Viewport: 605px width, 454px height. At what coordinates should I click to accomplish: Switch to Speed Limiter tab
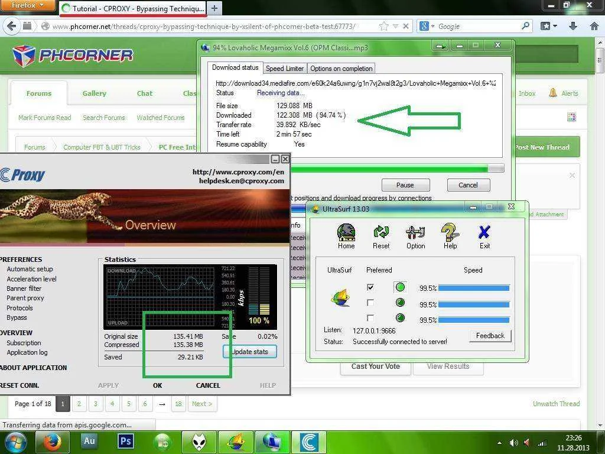pyautogui.click(x=285, y=69)
